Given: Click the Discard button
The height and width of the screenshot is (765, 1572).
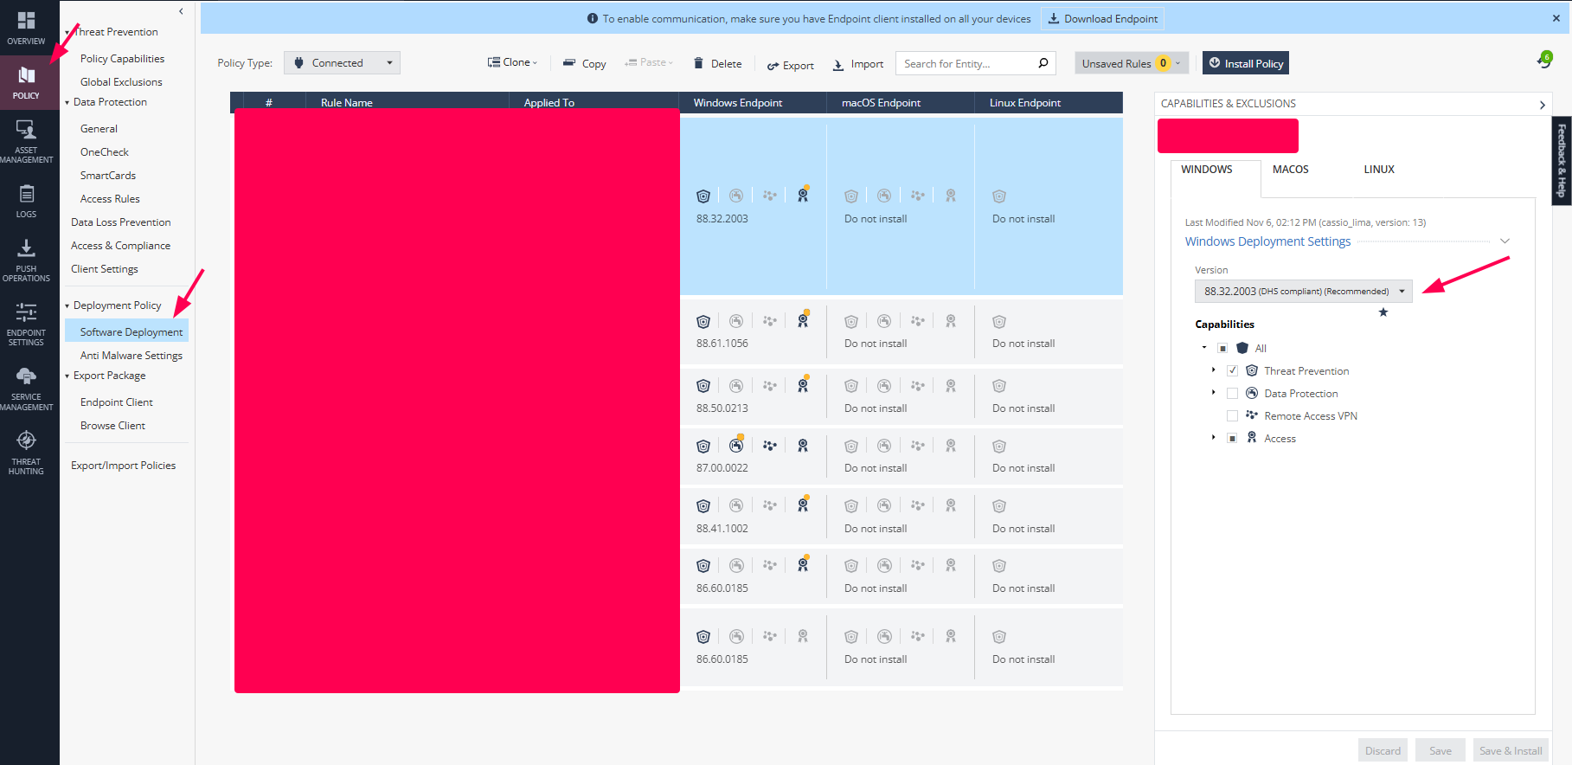Looking at the screenshot, I should (1383, 750).
